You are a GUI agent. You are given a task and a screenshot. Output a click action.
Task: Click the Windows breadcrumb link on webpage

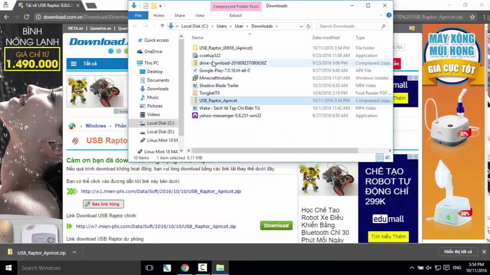coord(95,126)
